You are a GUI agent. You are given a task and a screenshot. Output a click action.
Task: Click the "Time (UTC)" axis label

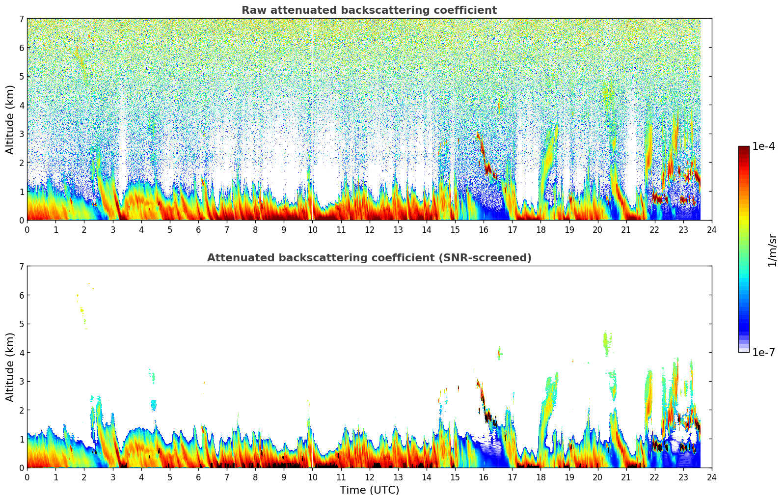click(x=369, y=490)
